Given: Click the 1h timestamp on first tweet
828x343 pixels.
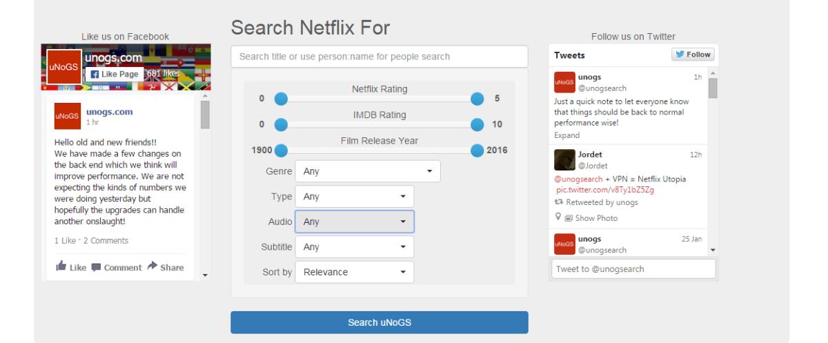Looking at the screenshot, I should point(698,77).
